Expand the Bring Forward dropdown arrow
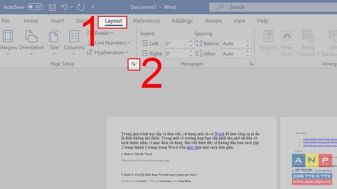Screen dimensions: 337x189 tap(318, 54)
